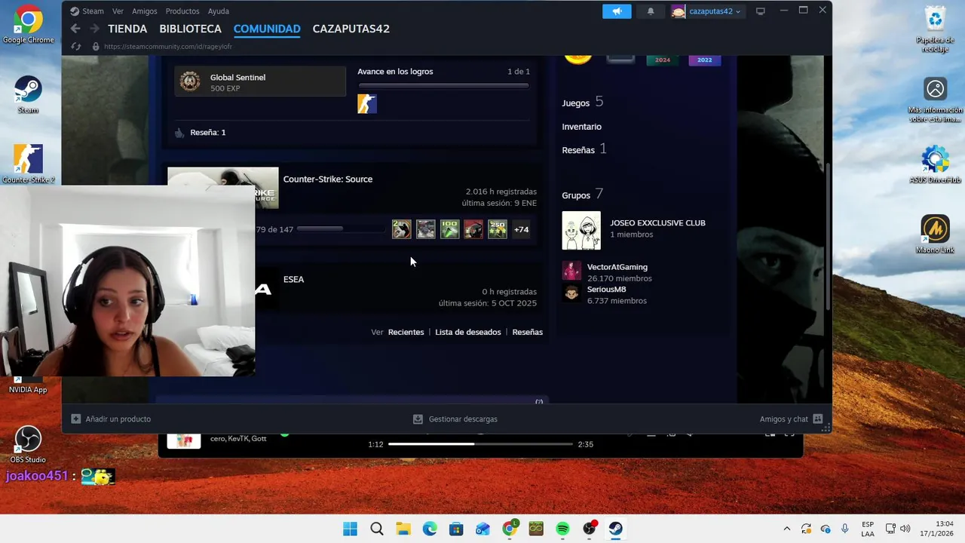Open File Explorer from the taskbar
965x543 pixels.
point(403,529)
